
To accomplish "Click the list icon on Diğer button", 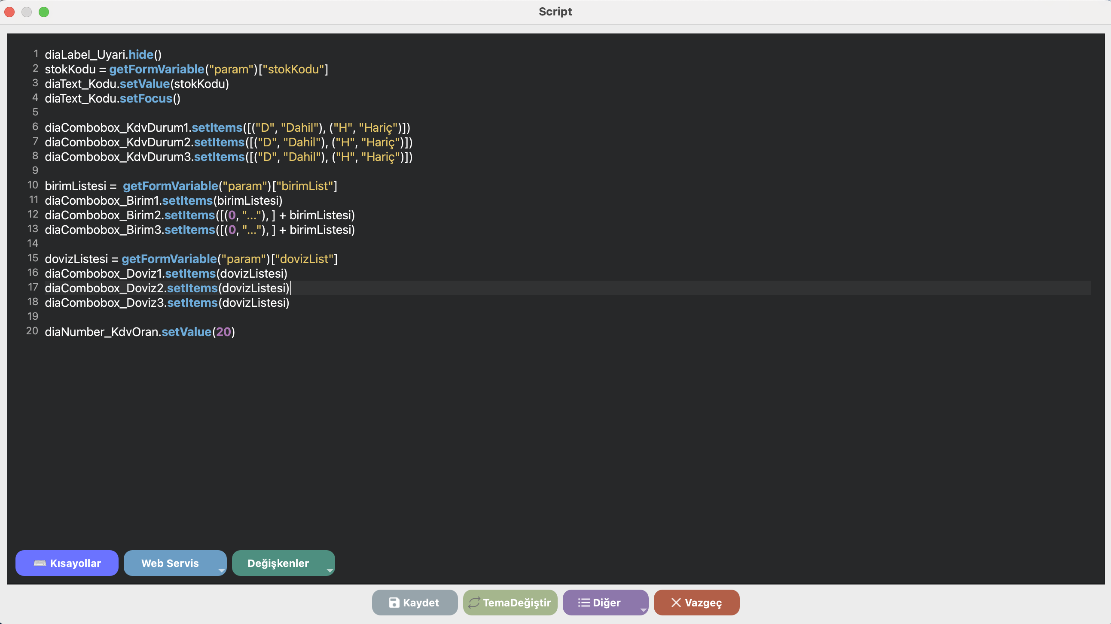I will pos(583,603).
